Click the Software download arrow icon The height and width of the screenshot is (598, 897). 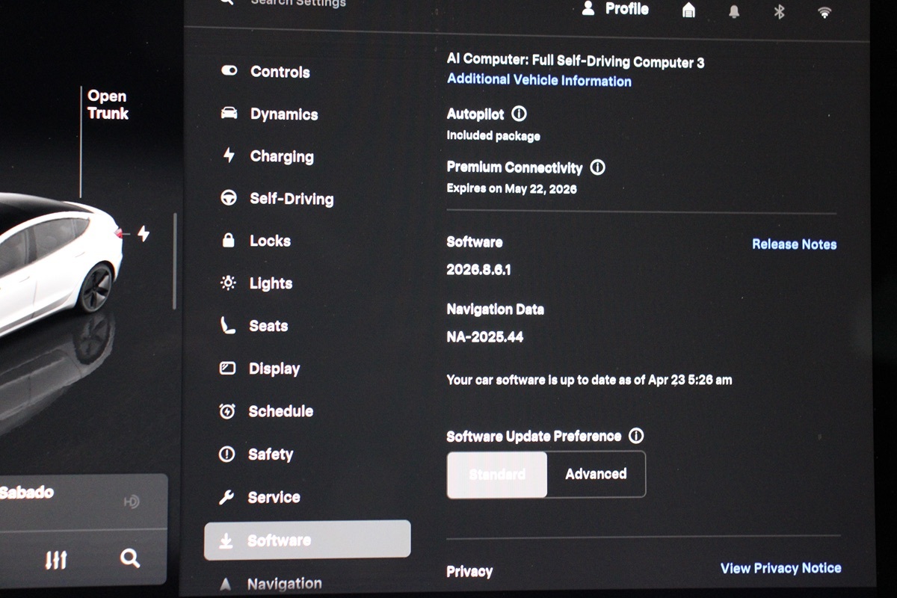tap(226, 541)
